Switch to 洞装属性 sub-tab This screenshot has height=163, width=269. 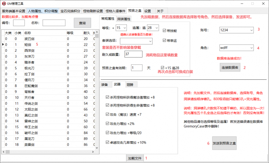(x=124, y=18)
